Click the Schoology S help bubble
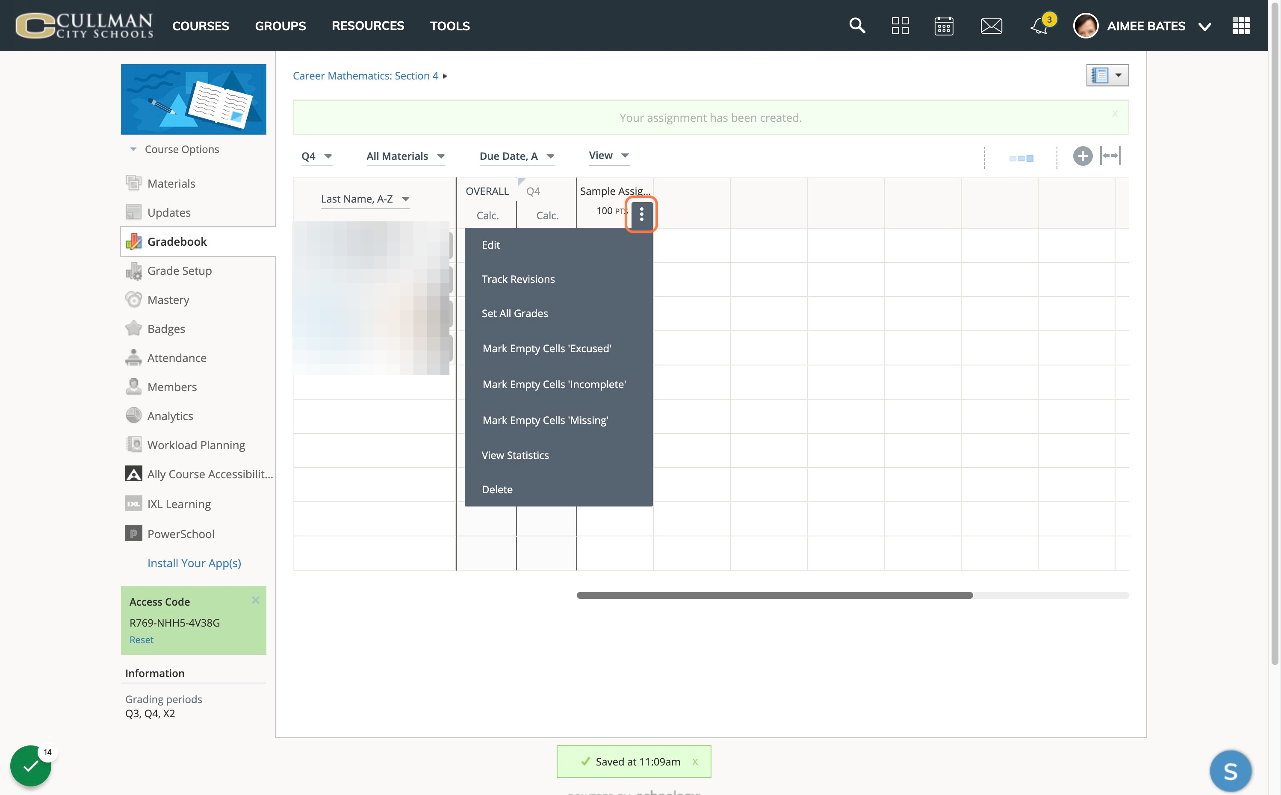1281x795 pixels. click(1230, 771)
